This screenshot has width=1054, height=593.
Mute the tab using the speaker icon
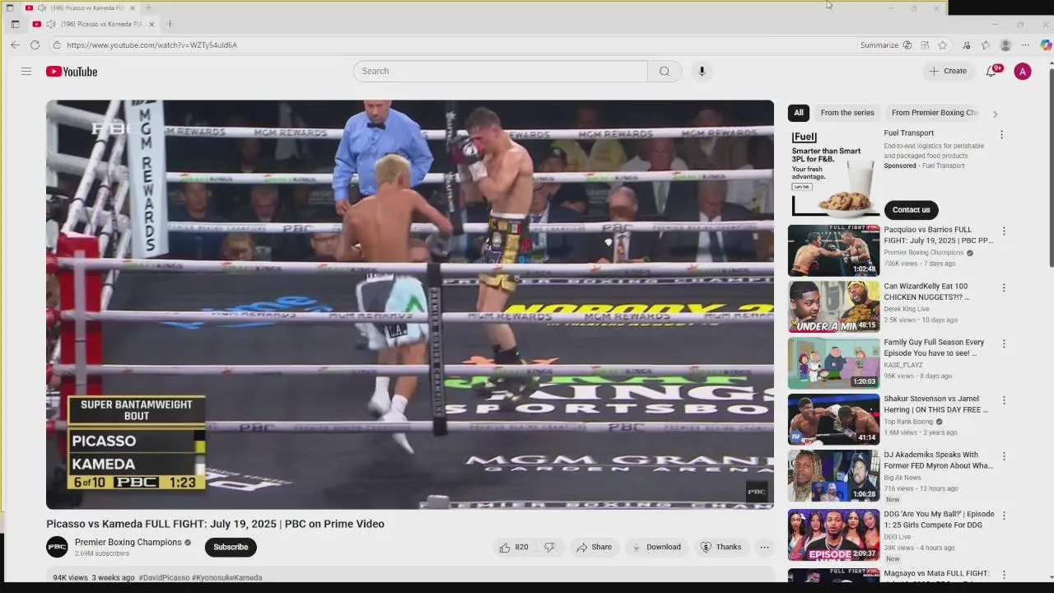tap(51, 24)
